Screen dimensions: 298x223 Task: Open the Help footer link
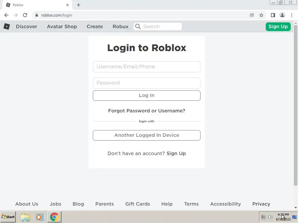point(167,204)
